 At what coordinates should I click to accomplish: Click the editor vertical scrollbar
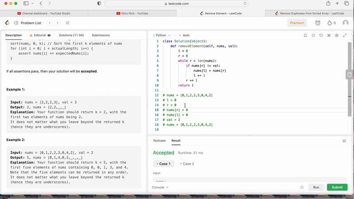[350, 79]
